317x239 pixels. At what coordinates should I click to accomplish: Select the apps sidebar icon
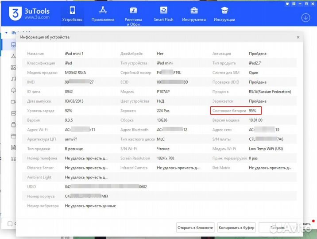tap(13, 56)
